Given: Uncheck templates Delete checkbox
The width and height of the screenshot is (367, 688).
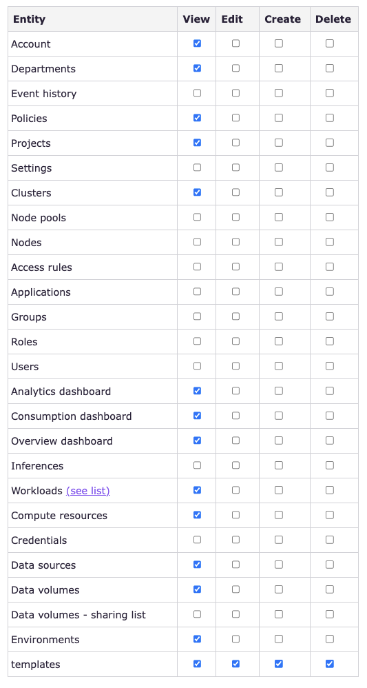Looking at the screenshot, I should [x=329, y=663].
